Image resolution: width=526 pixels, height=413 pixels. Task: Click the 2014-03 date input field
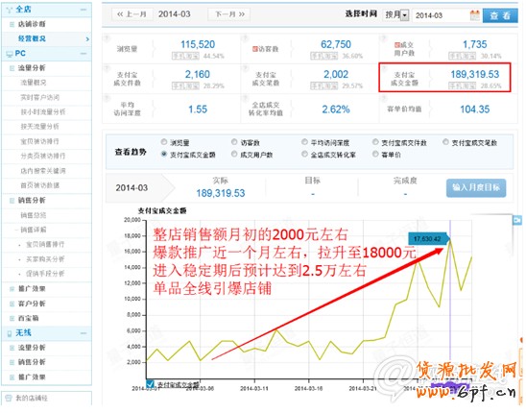(441, 15)
